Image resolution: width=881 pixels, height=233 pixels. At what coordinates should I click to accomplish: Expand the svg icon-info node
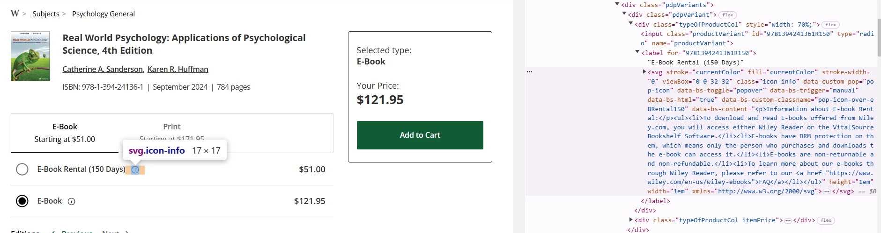point(644,72)
